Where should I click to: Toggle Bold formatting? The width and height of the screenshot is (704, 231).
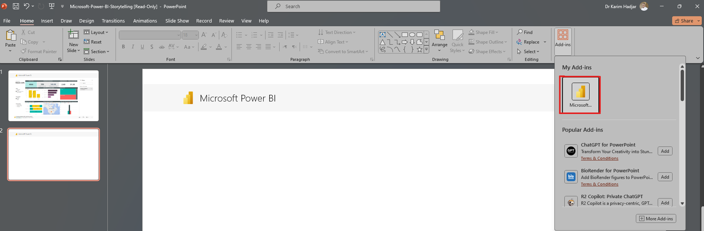[123, 47]
